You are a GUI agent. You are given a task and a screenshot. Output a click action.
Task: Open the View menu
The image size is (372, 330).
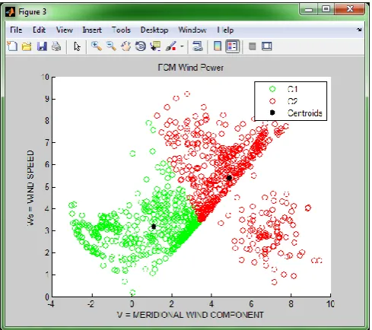[x=65, y=30]
